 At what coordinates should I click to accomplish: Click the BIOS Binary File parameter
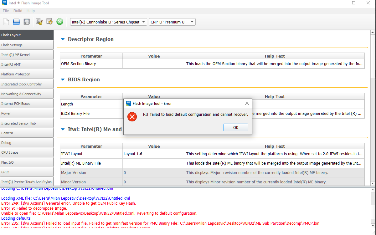(91, 113)
